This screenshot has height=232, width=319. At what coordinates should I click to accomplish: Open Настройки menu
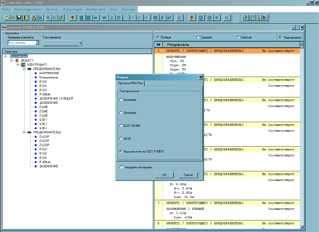point(96,9)
